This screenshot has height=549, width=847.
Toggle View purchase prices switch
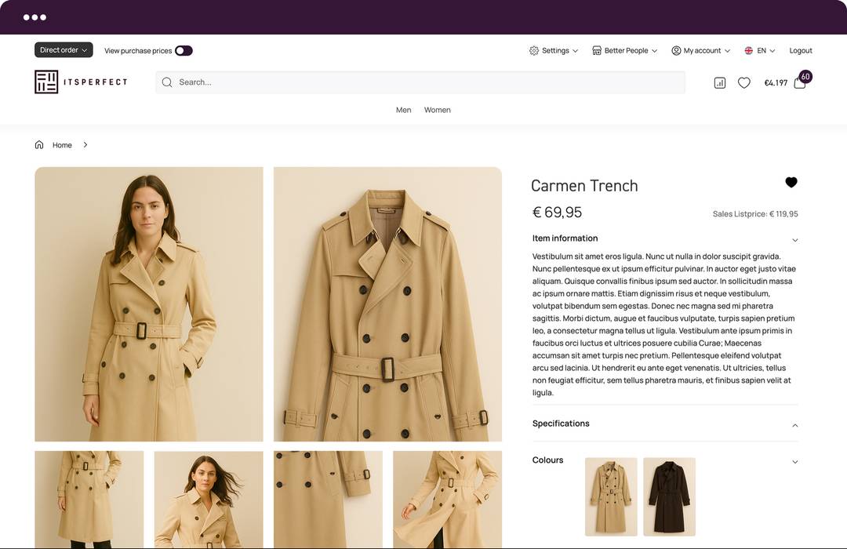[x=184, y=50]
